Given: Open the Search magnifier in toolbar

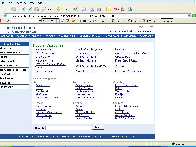Looking at the screenshot, I should [47, 9].
